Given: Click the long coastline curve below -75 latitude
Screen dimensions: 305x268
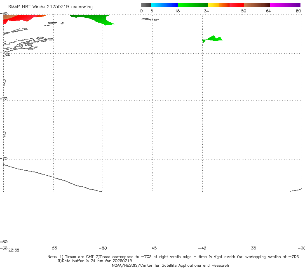Looking at the screenshot, I should [52, 178].
